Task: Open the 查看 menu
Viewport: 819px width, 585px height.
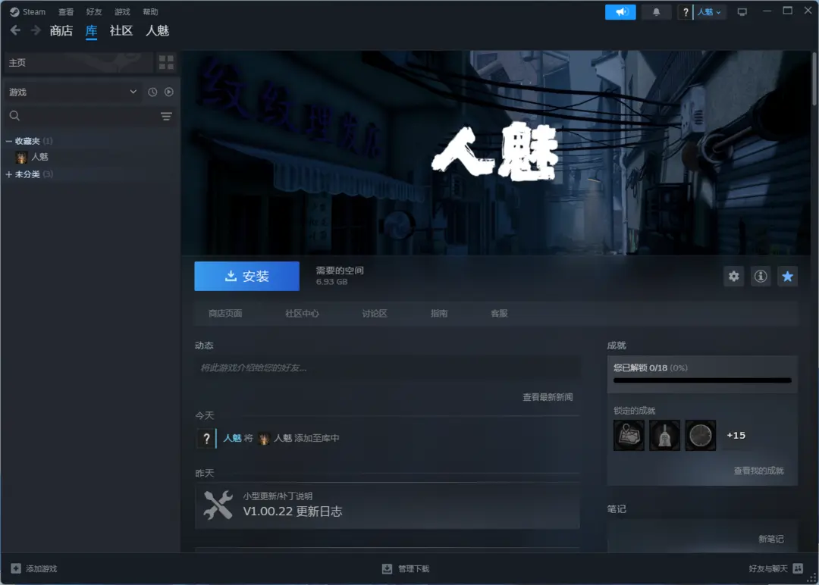Action: (x=66, y=11)
